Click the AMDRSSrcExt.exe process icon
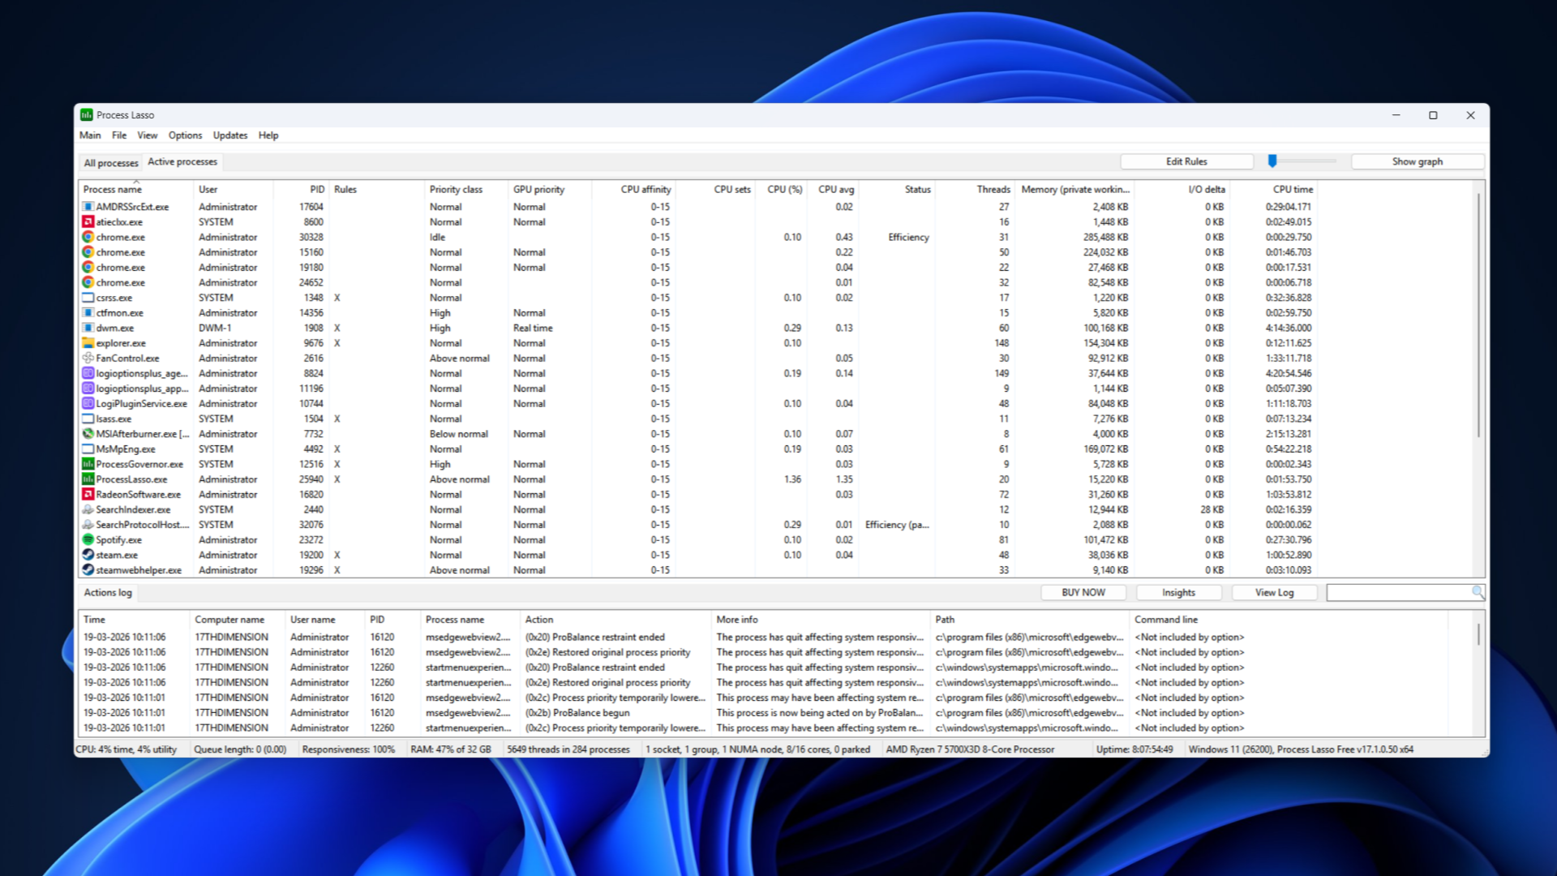The image size is (1557, 876). [x=88, y=207]
